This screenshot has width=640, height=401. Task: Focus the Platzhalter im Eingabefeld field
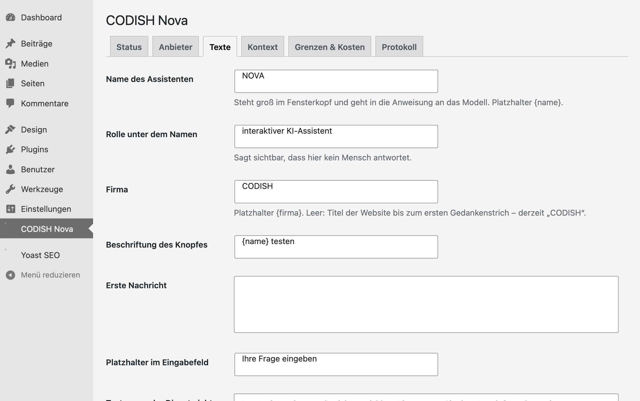[336, 364]
